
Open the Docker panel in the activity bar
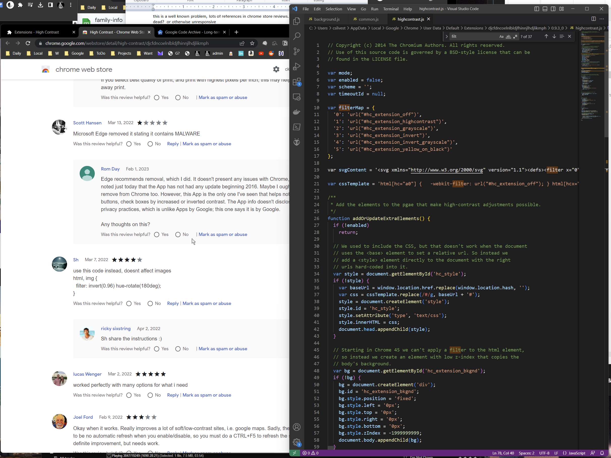[297, 112]
